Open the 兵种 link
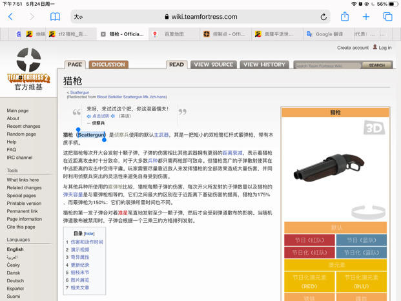 pos(152,161)
